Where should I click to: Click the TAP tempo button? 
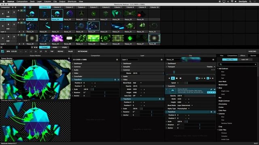click(x=52, y=52)
